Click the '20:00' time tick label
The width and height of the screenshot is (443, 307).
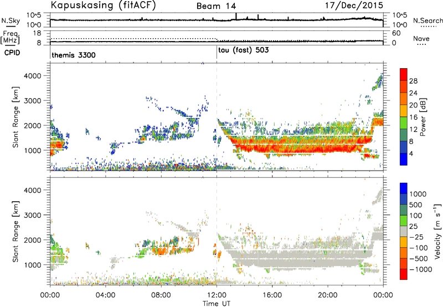[x=328, y=295]
